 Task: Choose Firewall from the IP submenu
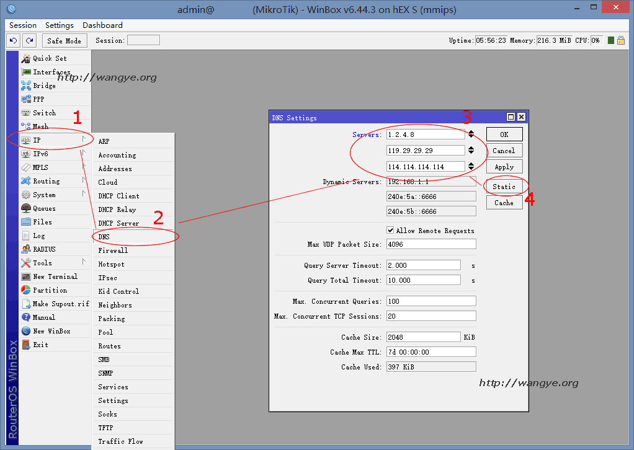coord(133,250)
